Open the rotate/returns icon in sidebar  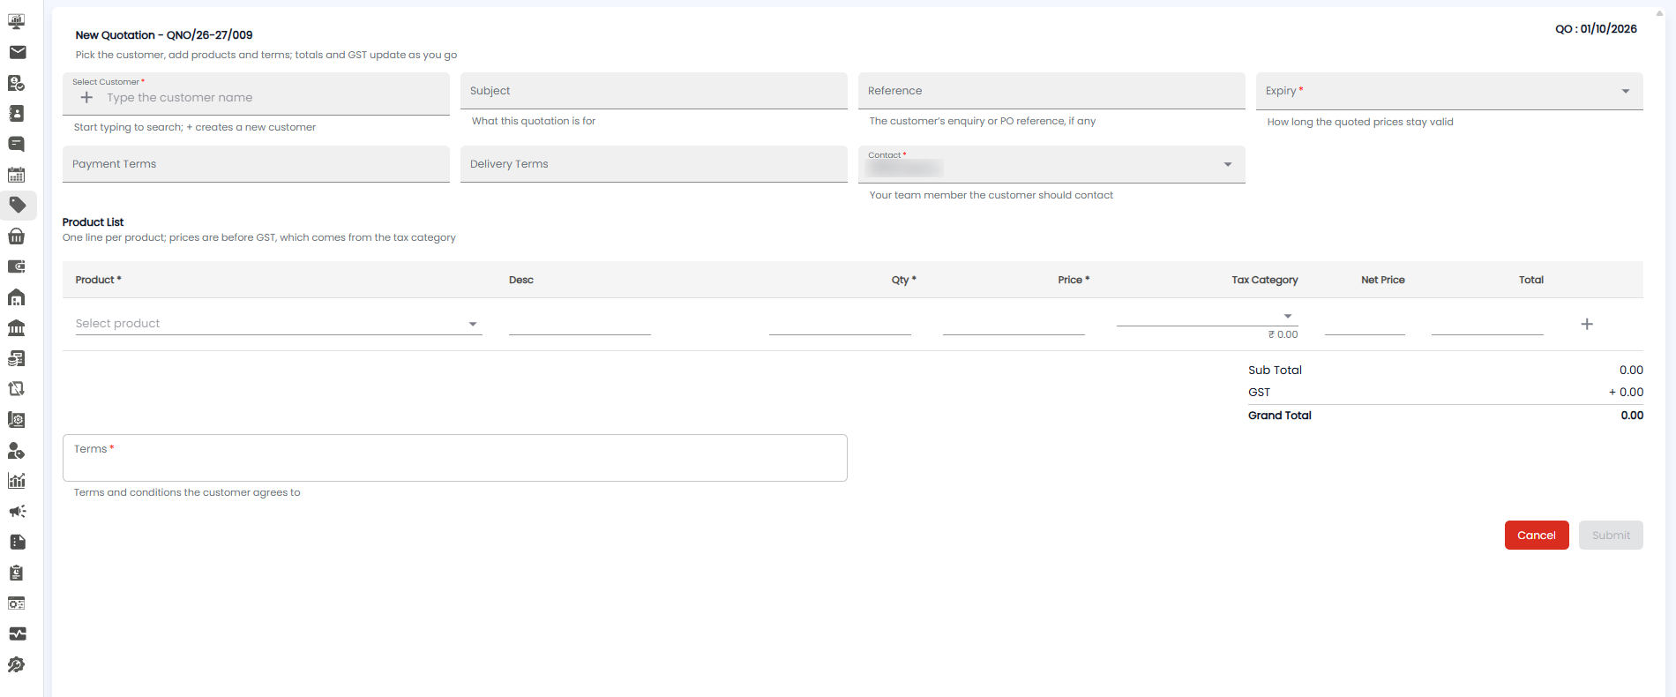coord(17,389)
